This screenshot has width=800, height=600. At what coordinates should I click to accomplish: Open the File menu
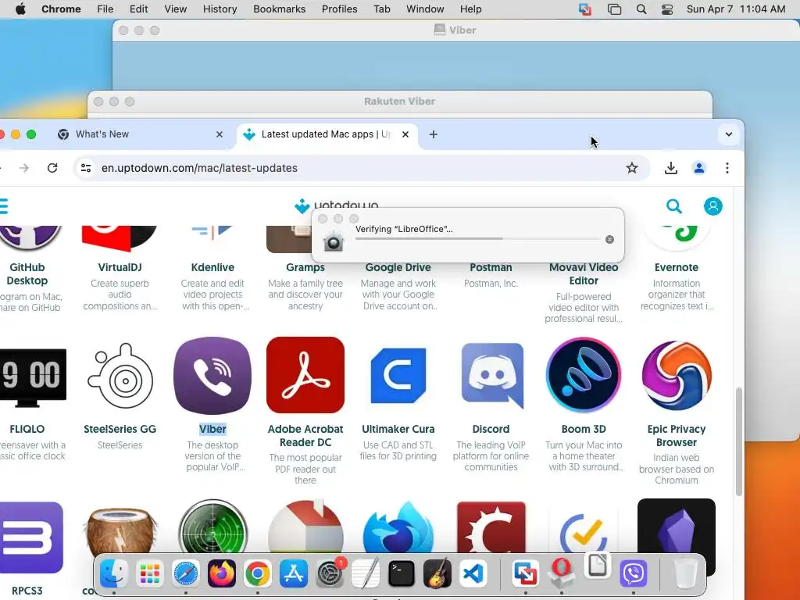coord(105,9)
